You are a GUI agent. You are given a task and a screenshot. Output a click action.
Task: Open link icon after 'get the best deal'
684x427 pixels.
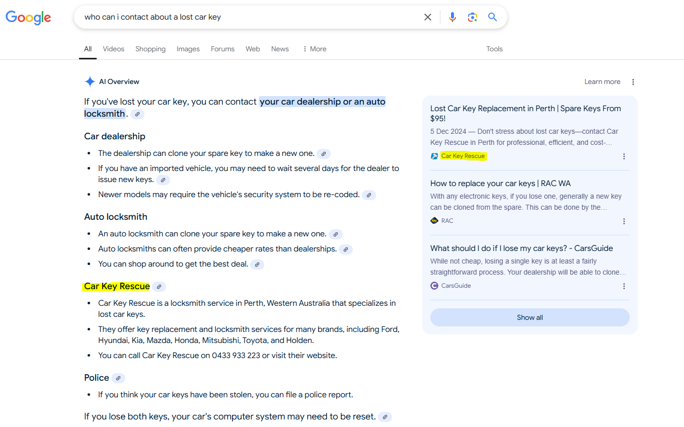pos(257,265)
